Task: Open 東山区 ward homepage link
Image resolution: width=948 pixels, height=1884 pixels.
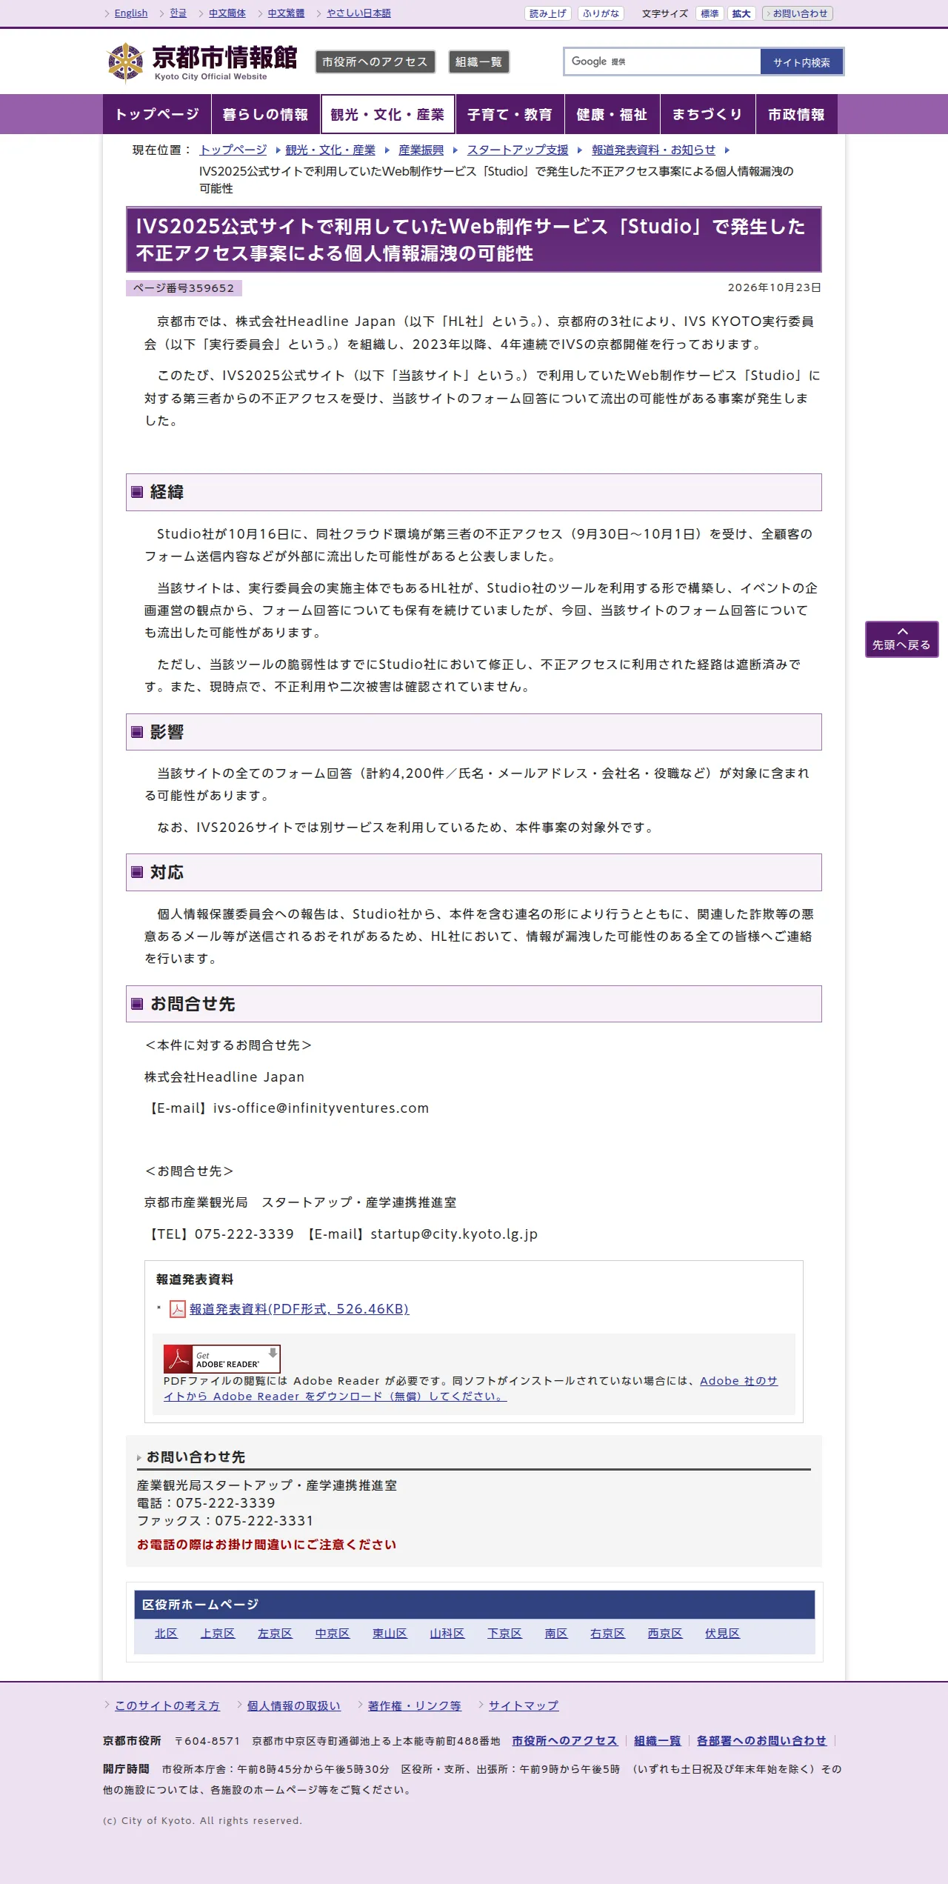Action: (x=390, y=1634)
